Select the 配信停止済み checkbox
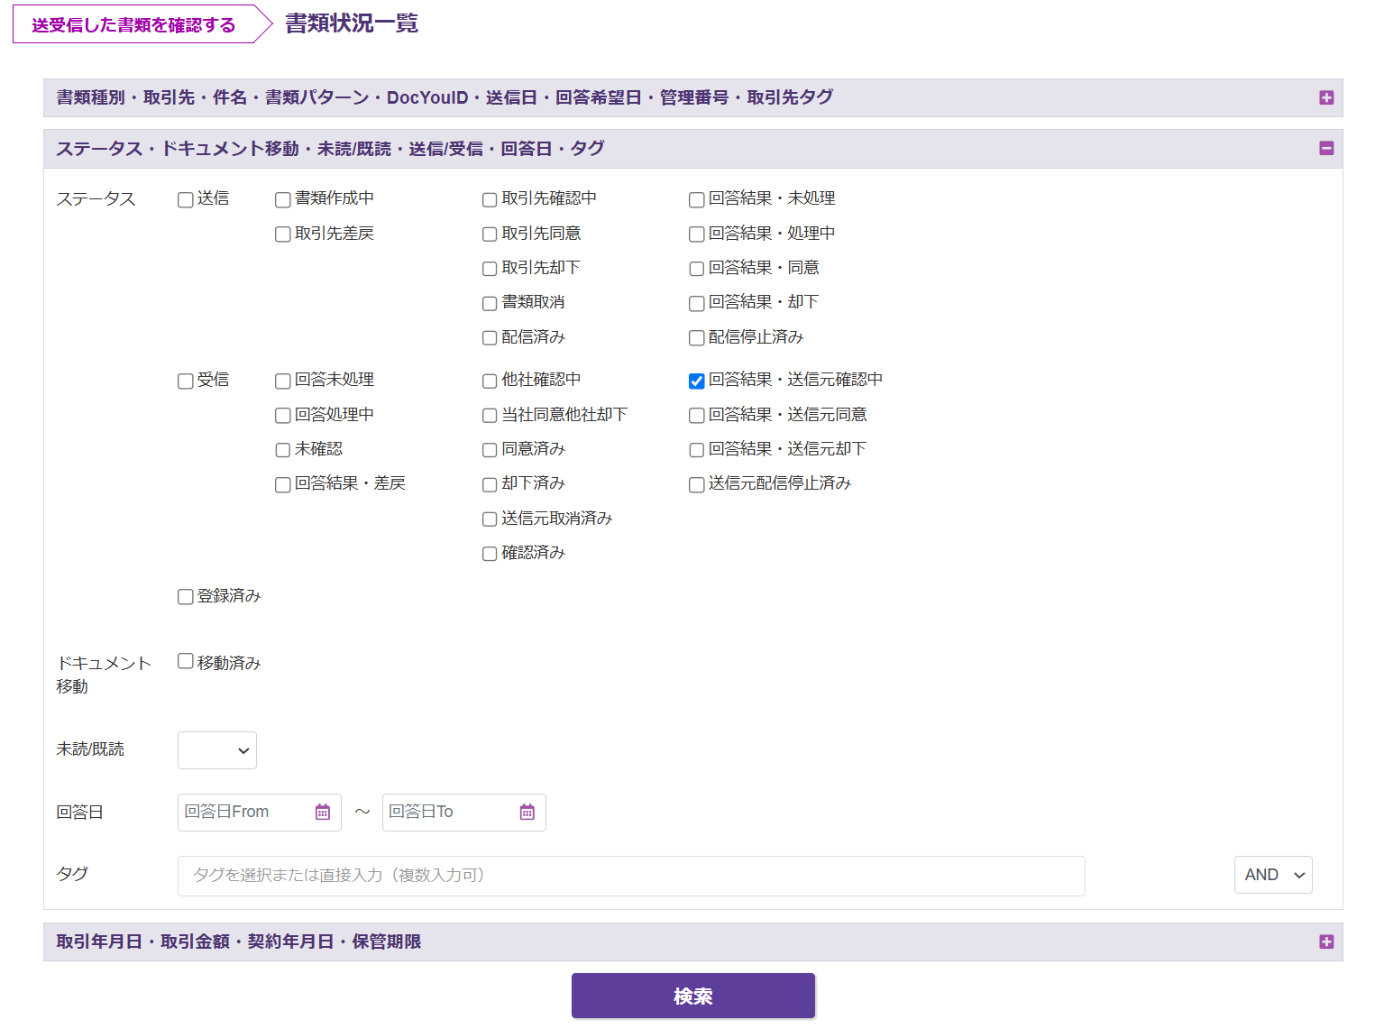Viewport: 1375px width, 1029px height. pos(697,338)
